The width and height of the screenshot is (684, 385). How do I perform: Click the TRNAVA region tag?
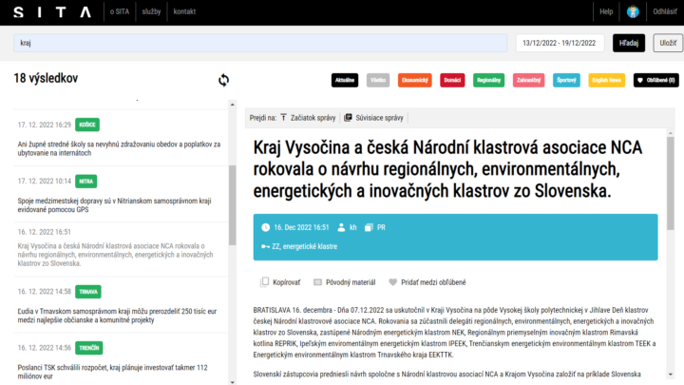(88, 292)
